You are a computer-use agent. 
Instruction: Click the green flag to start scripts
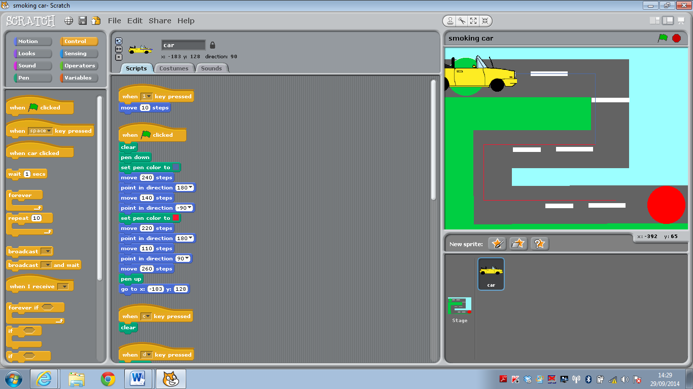(663, 38)
